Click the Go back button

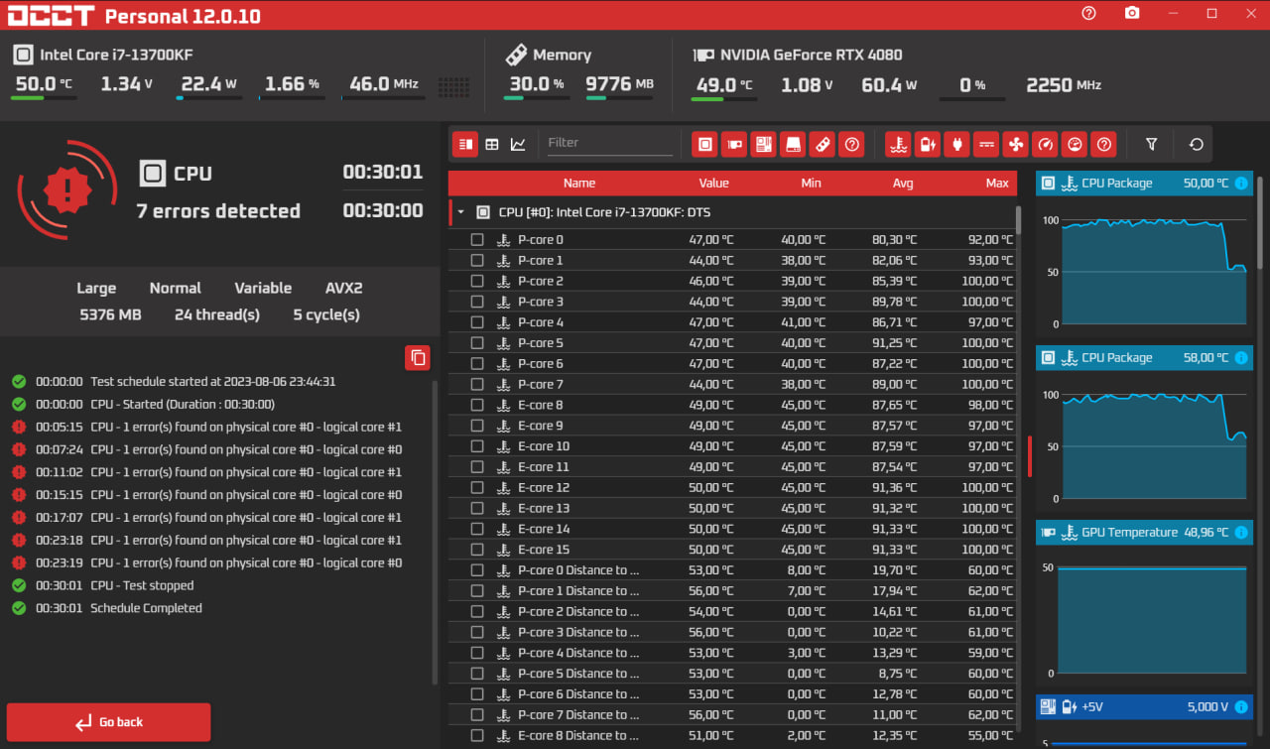pyautogui.click(x=109, y=722)
